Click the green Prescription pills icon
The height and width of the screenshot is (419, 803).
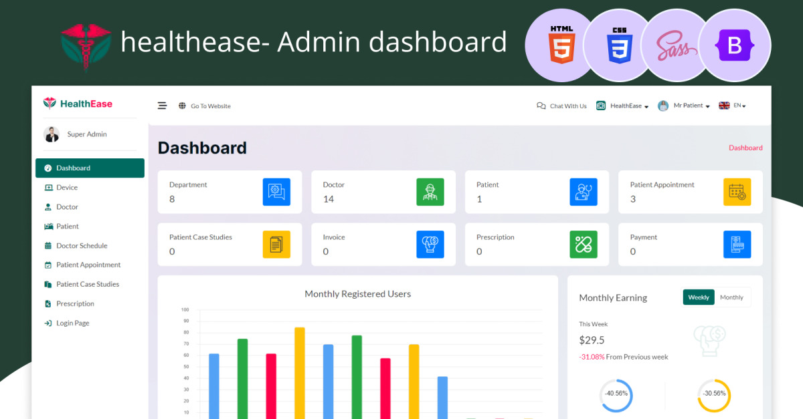coord(584,245)
